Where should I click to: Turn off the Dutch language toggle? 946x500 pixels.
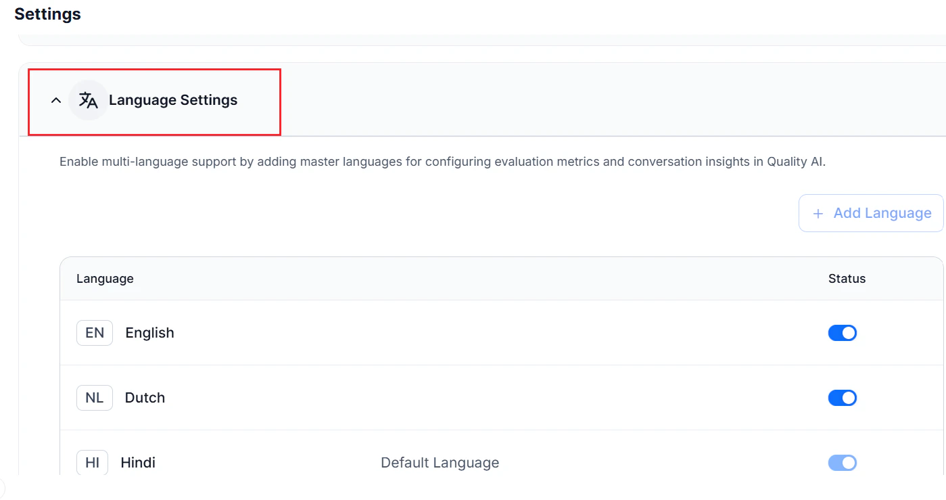pos(843,397)
